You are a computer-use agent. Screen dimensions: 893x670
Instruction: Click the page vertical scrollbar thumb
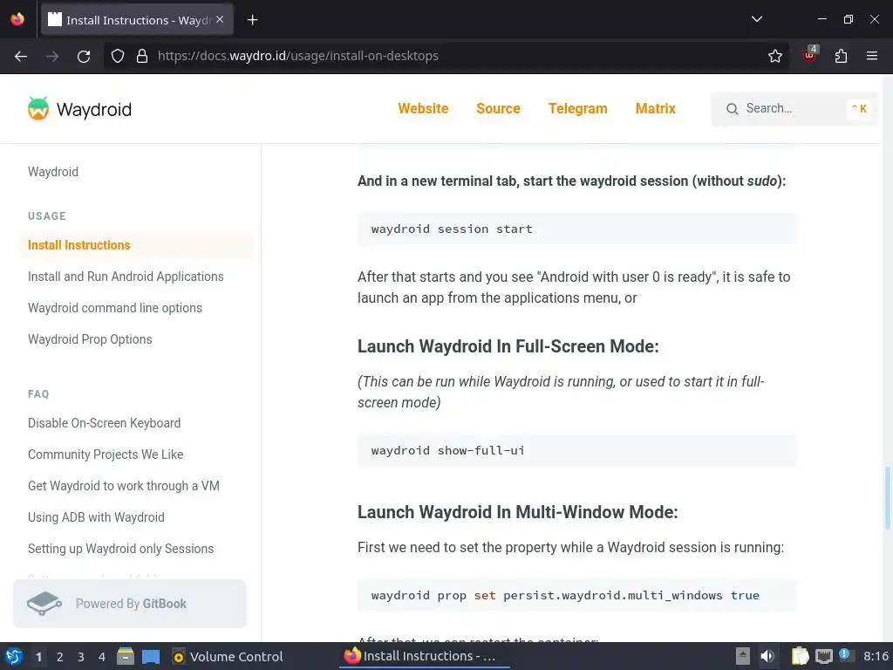(x=887, y=498)
